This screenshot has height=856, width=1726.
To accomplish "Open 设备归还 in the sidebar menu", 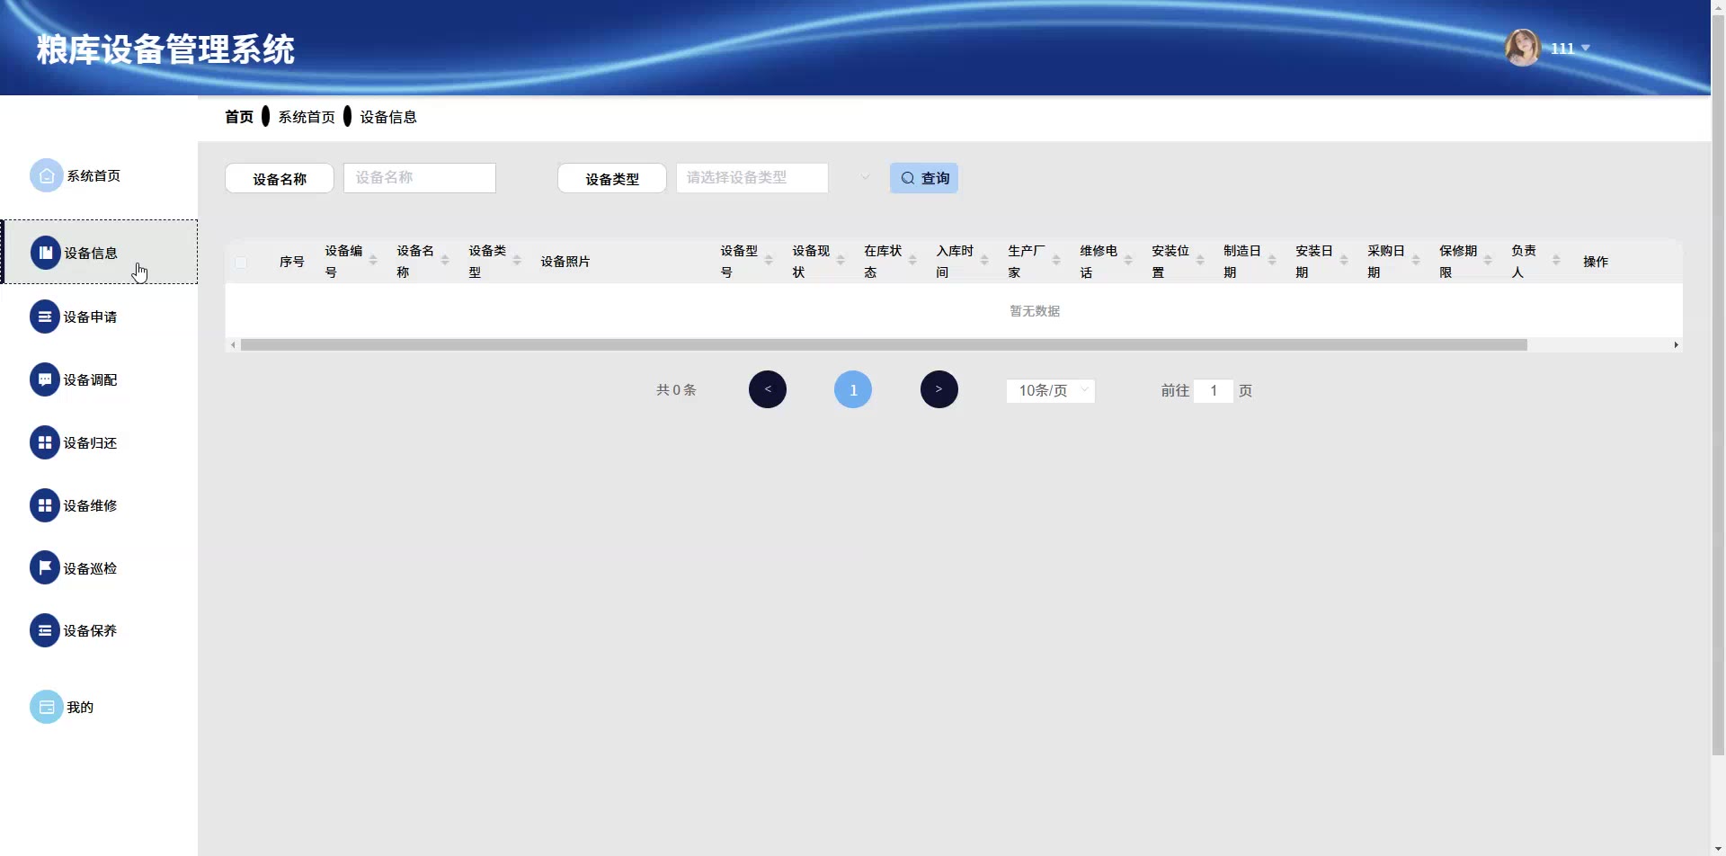I will tap(90, 442).
